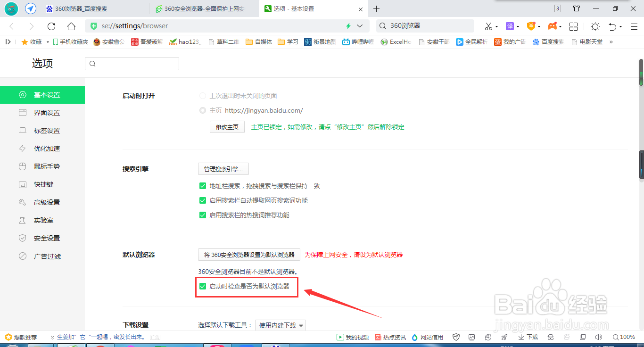Uncheck 地址栏搜索 拖拽搜索 option
Screen dimensions: 644x347
(x=203, y=185)
